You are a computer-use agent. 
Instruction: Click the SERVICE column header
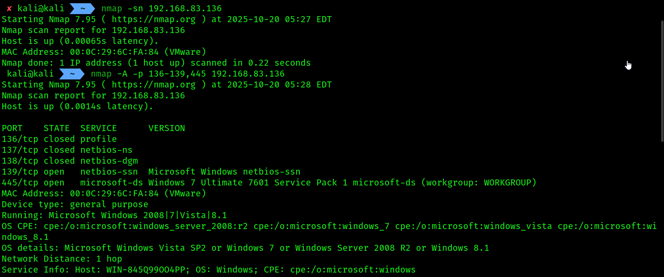pyautogui.click(x=98, y=128)
